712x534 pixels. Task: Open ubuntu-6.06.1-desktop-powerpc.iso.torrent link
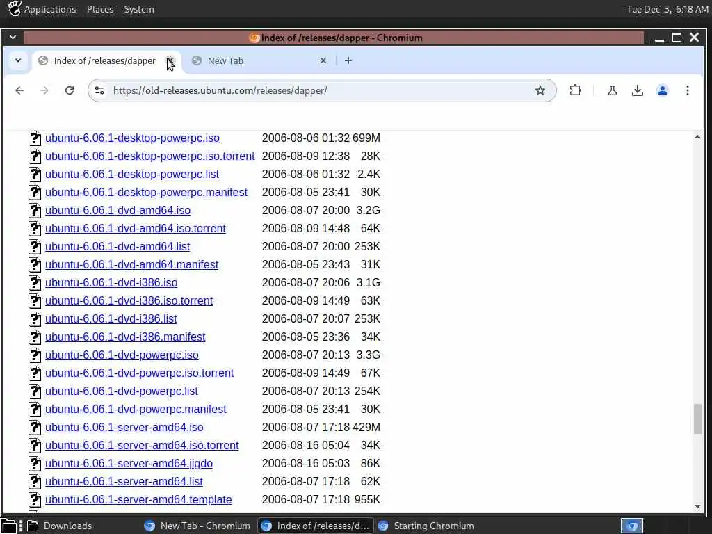pos(150,156)
